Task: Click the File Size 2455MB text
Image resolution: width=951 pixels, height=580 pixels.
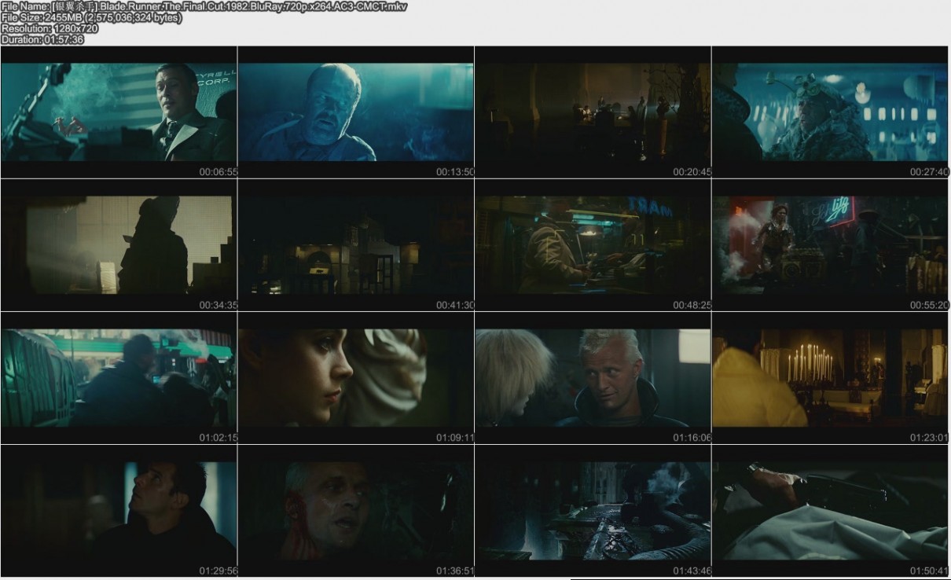Action: 91,17
